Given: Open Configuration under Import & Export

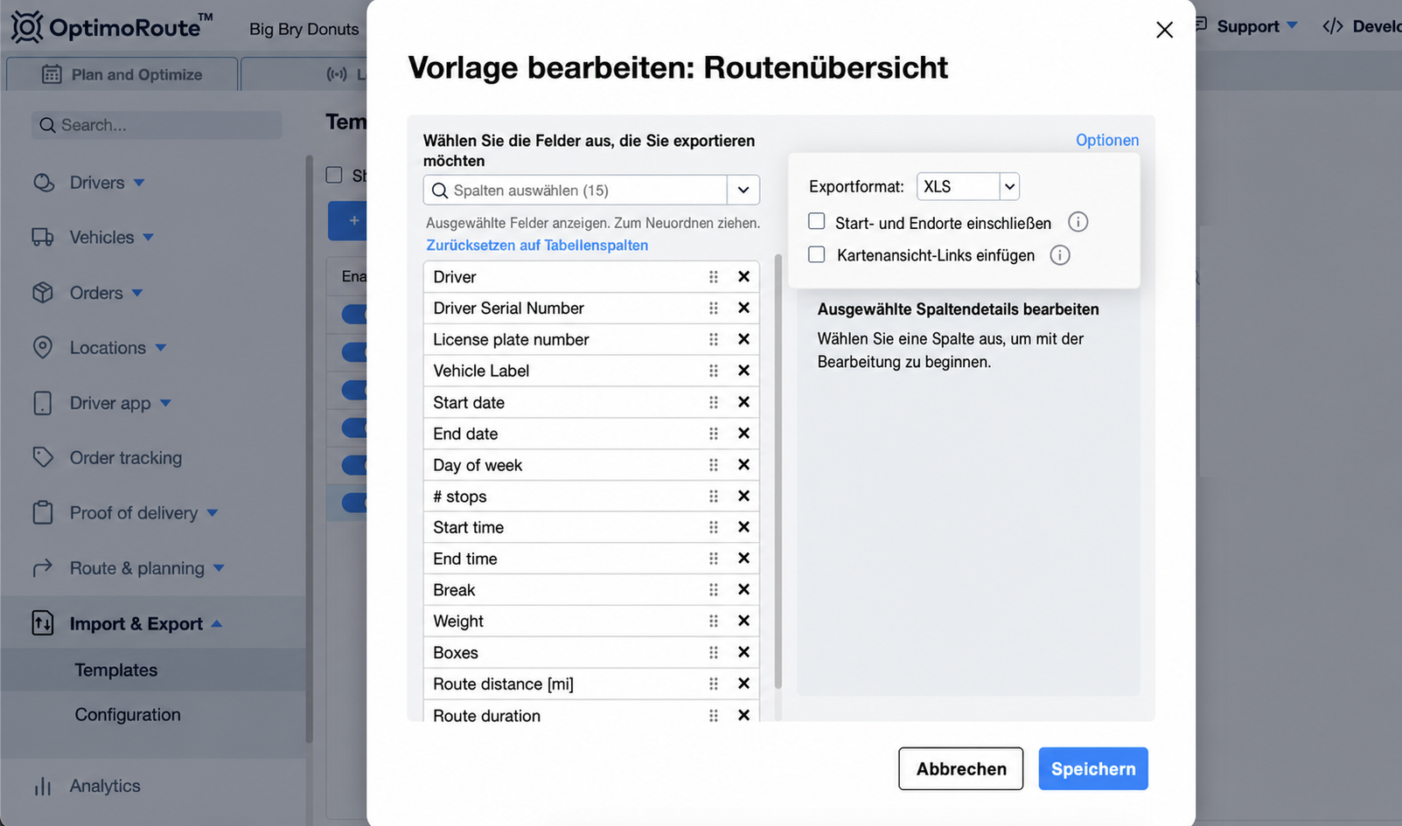Looking at the screenshot, I should (x=128, y=715).
